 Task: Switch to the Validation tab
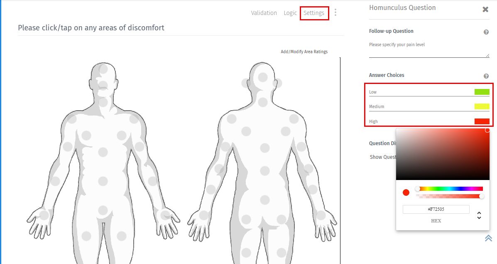pos(264,13)
